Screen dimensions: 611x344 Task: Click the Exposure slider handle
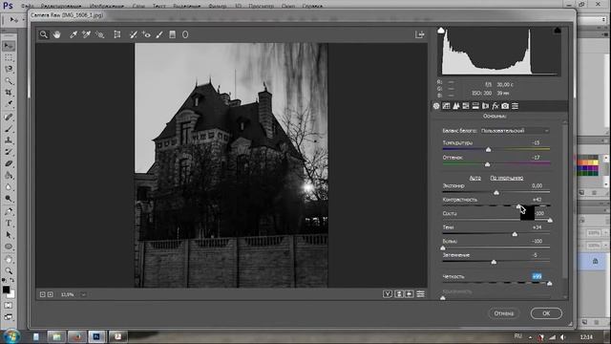[x=496, y=193]
